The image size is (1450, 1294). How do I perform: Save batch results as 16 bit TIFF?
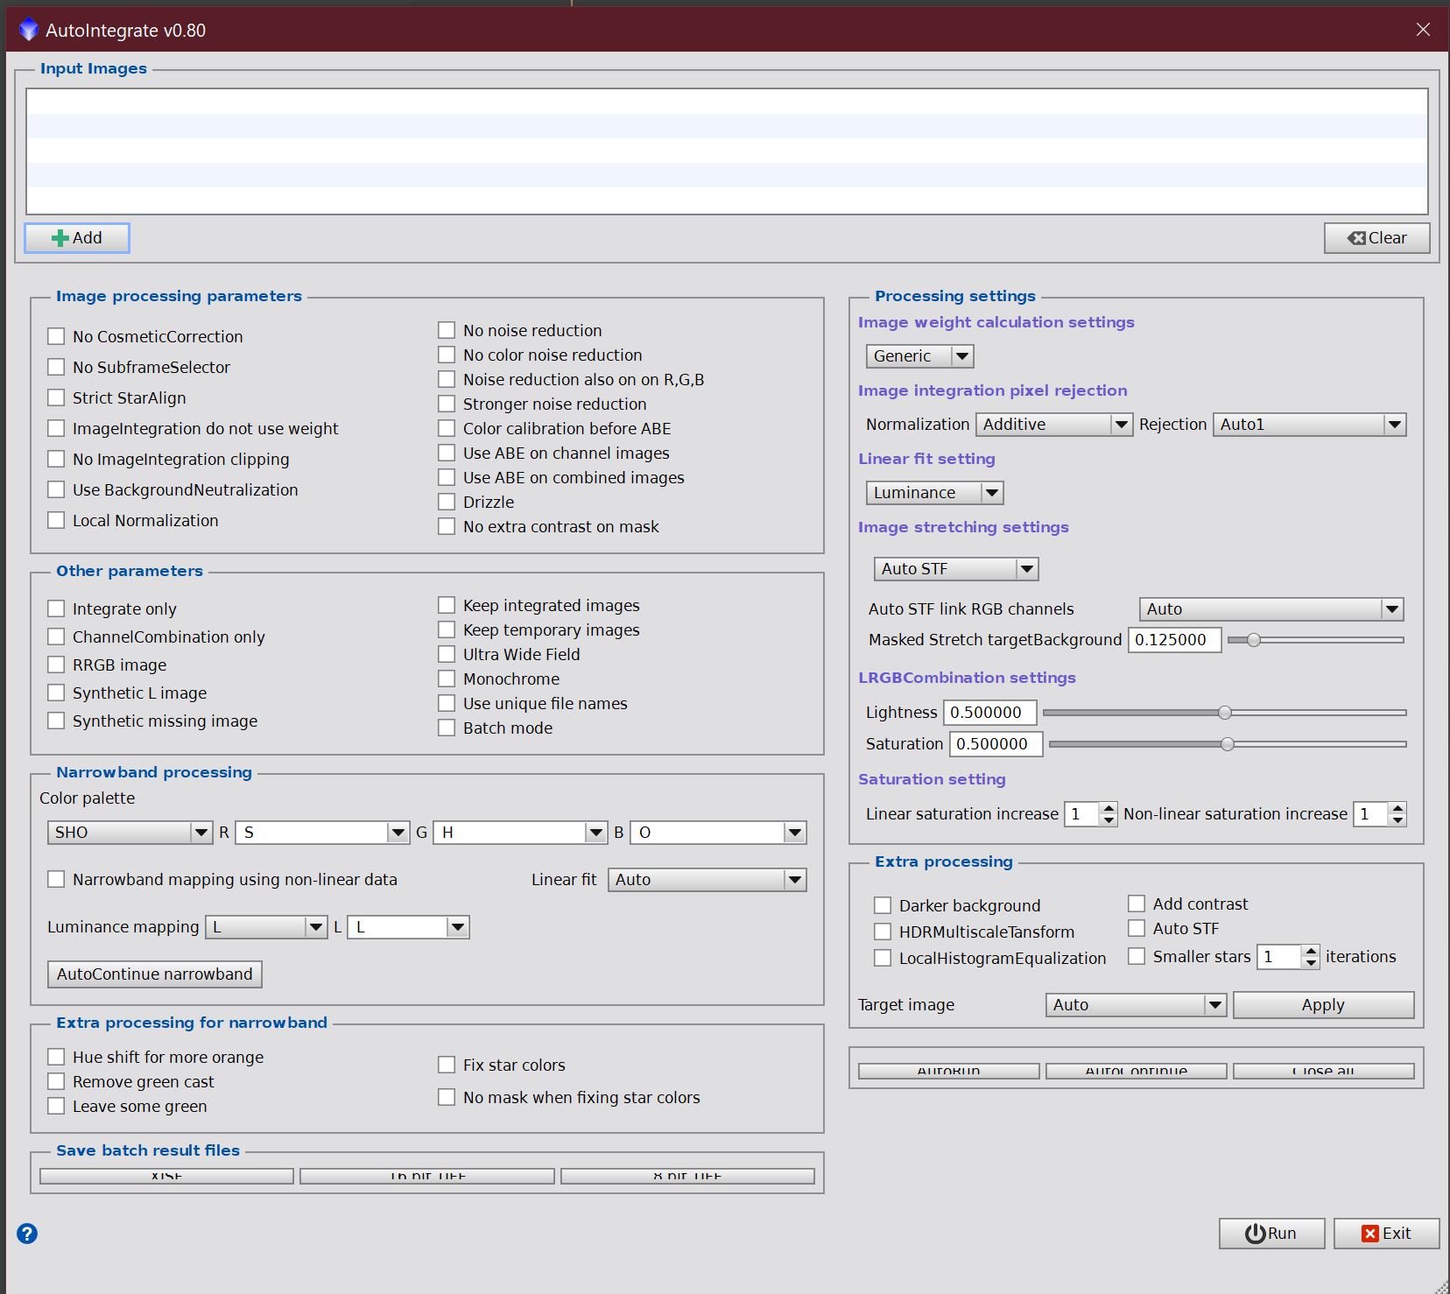point(427,1176)
